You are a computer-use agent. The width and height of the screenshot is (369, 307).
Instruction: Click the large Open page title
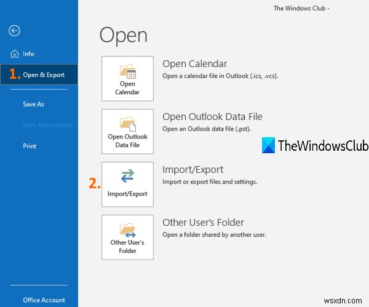coord(124,36)
